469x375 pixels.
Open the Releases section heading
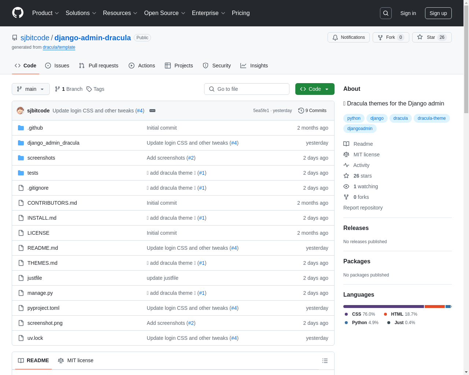tap(356, 228)
